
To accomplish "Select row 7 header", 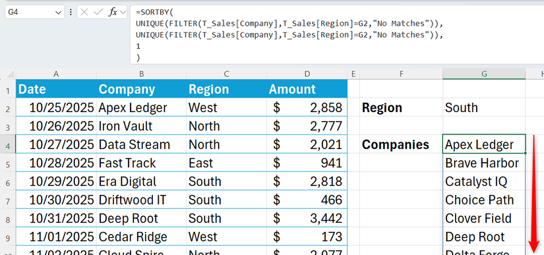I will point(8,200).
